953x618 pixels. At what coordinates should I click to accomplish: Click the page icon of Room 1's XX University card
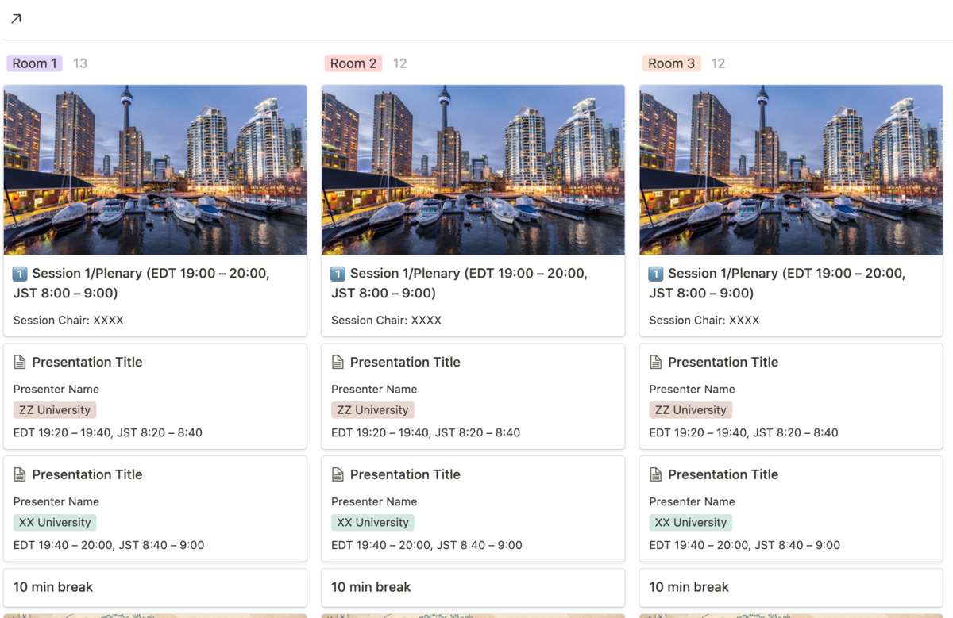click(x=20, y=474)
